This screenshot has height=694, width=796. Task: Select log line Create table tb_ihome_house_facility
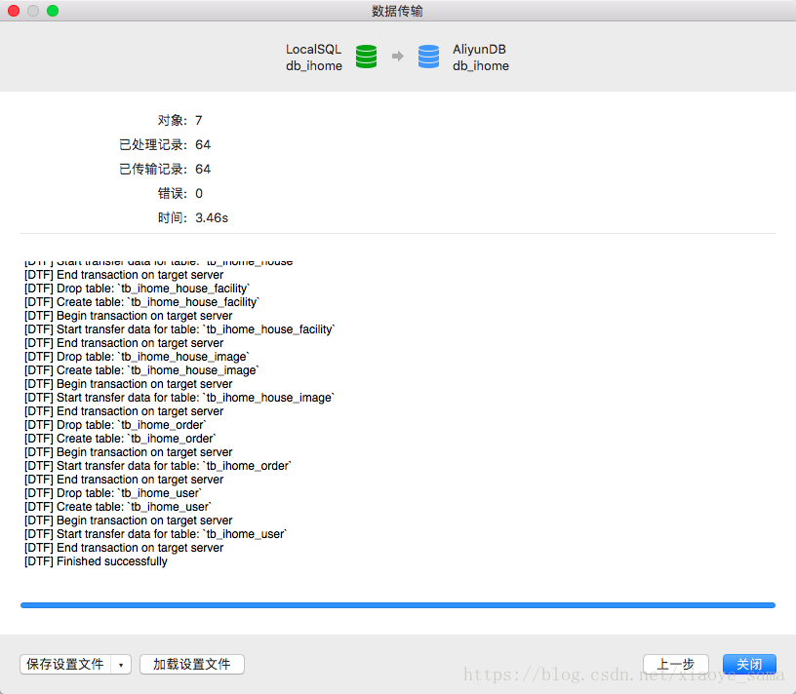[141, 302]
